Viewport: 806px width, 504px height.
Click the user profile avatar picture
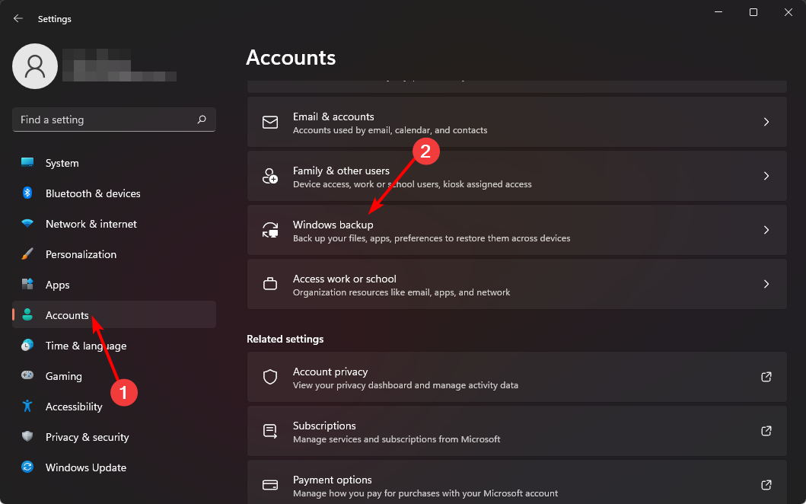[x=35, y=66]
